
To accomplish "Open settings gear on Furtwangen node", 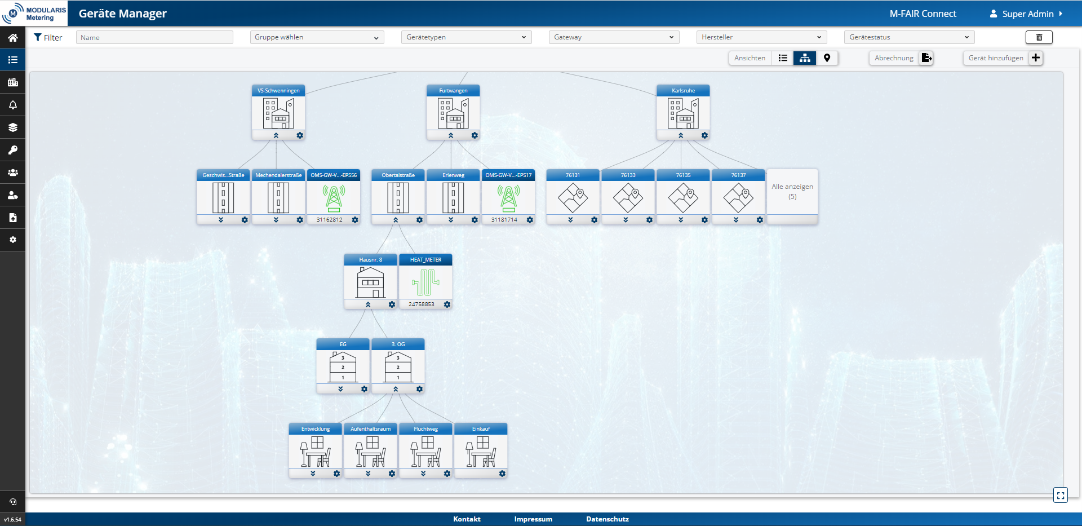I will pyautogui.click(x=475, y=135).
